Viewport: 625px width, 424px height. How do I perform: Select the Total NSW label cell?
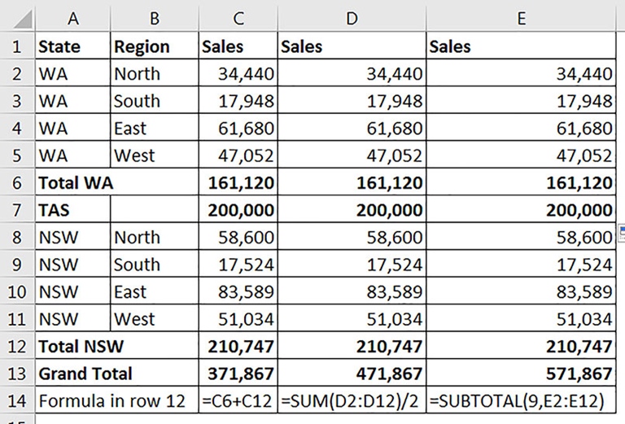(117, 346)
